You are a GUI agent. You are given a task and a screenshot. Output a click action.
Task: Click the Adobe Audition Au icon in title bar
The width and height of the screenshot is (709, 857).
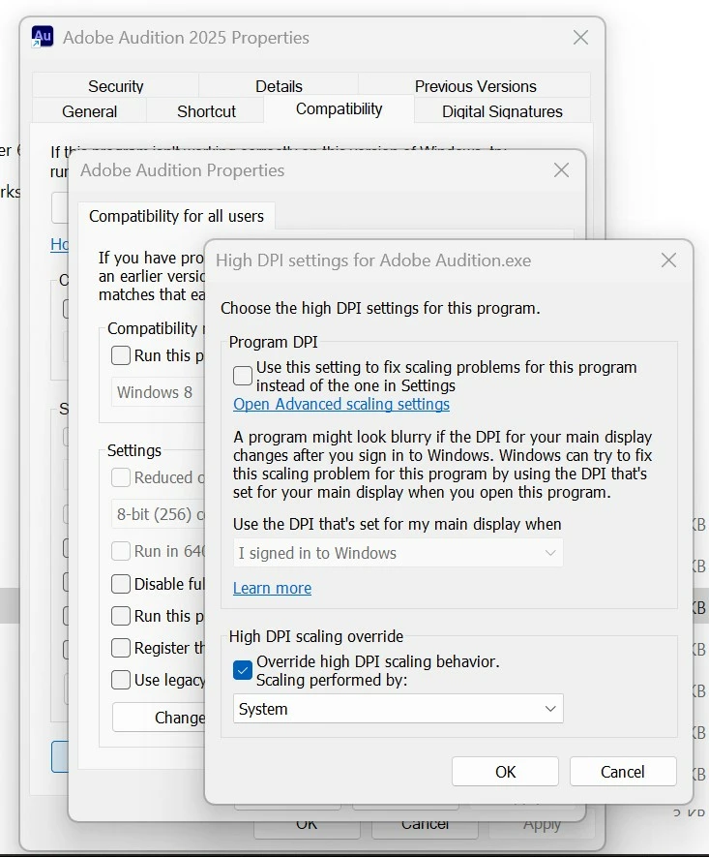[x=42, y=37]
